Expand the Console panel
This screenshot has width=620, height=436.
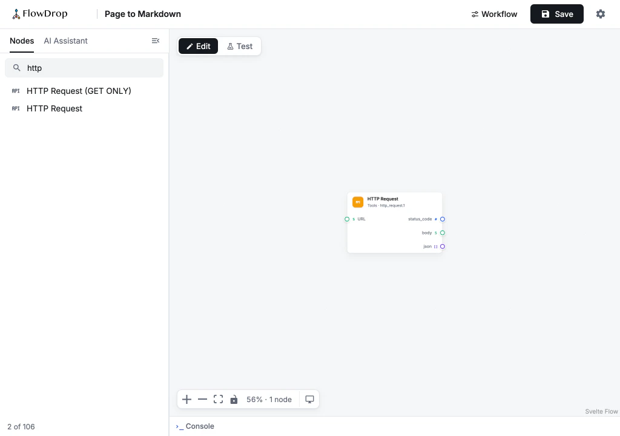coord(195,426)
